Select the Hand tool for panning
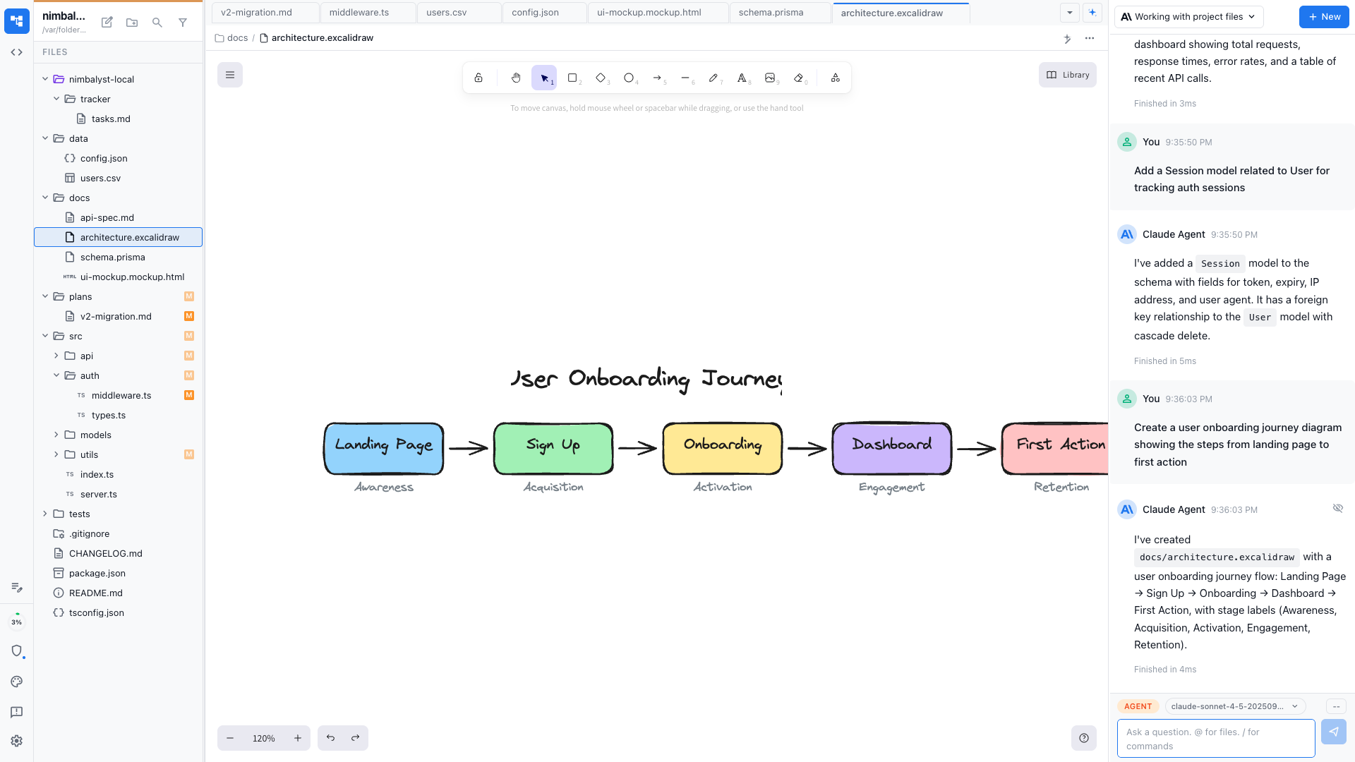 pyautogui.click(x=516, y=78)
